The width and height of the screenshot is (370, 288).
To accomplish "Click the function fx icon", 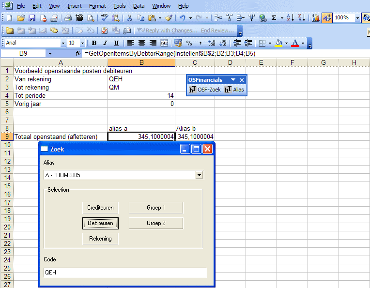I will (x=77, y=54).
